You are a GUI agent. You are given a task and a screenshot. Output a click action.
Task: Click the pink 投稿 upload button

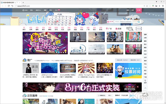coord(139,10)
